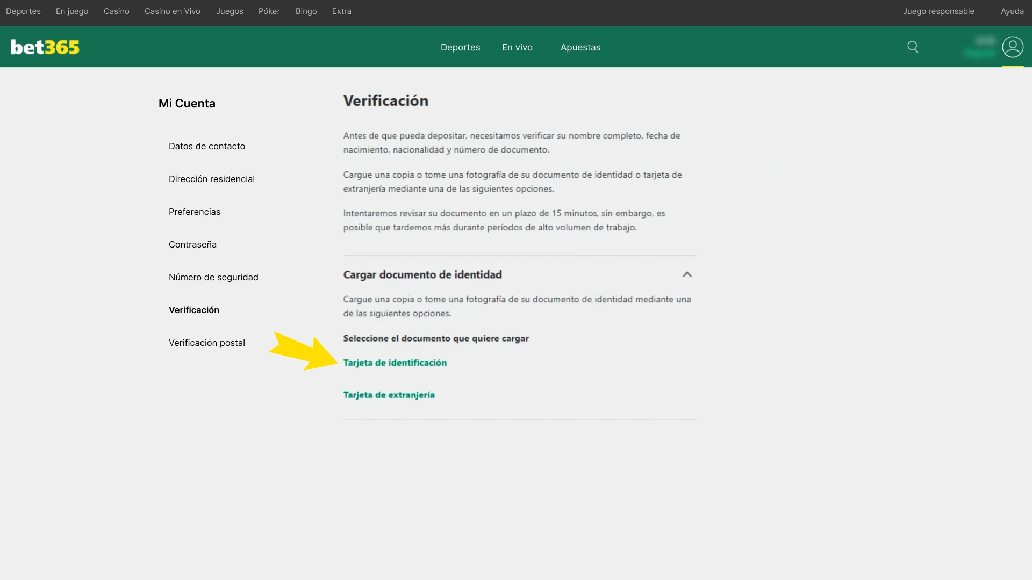The width and height of the screenshot is (1032, 580).
Task: View the blurred account balance display
Action: click(x=979, y=47)
